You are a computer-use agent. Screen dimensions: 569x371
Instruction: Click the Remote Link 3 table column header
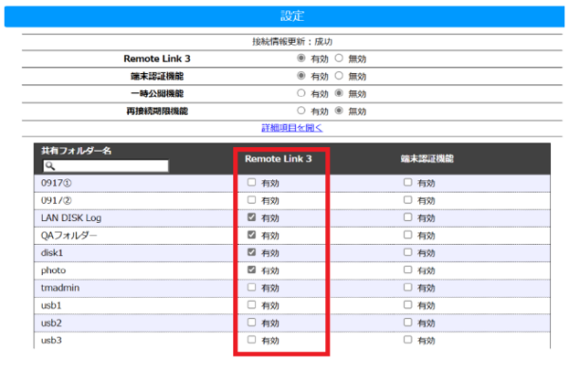coord(278,159)
